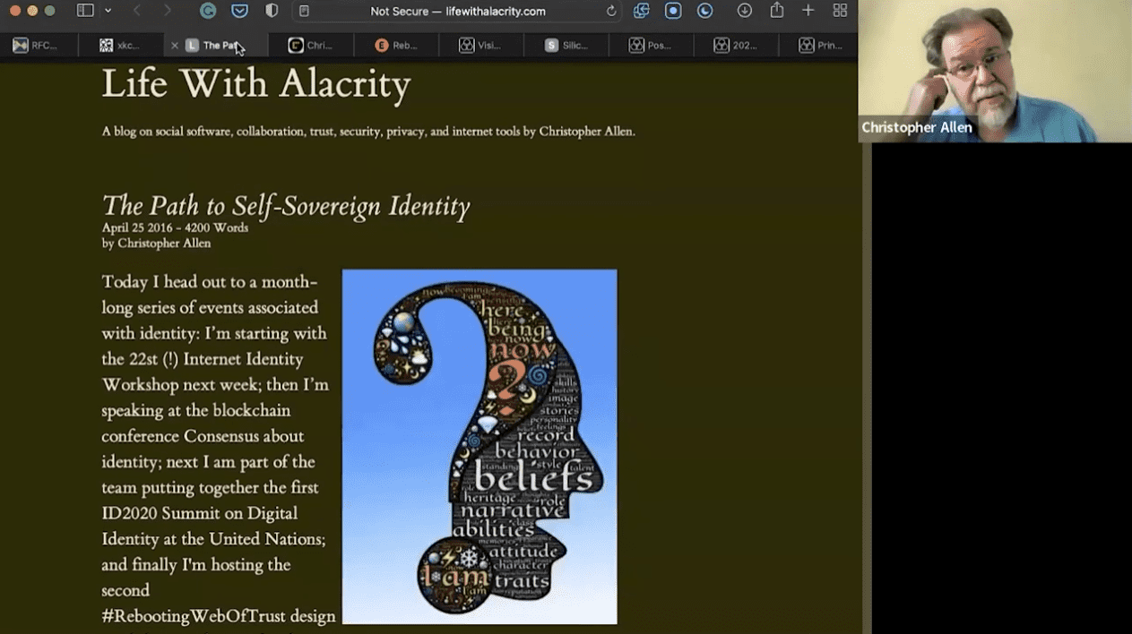This screenshot has width=1132, height=634.
Task: Open the Pocket extension icon
Action: (239, 11)
